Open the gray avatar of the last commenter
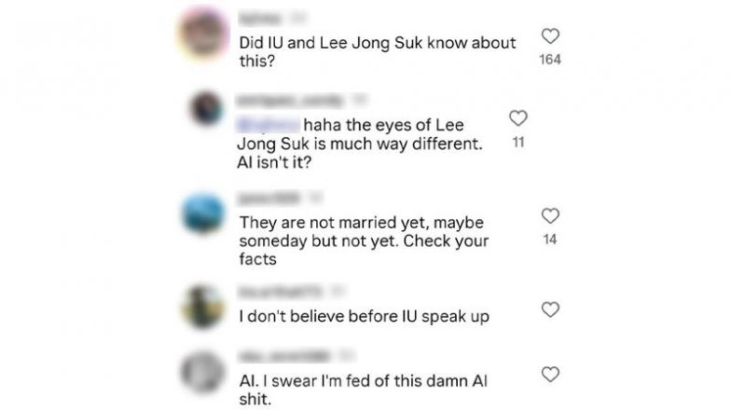The height and width of the screenshot is (411, 731). pyautogui.click(x=202, y=372)
